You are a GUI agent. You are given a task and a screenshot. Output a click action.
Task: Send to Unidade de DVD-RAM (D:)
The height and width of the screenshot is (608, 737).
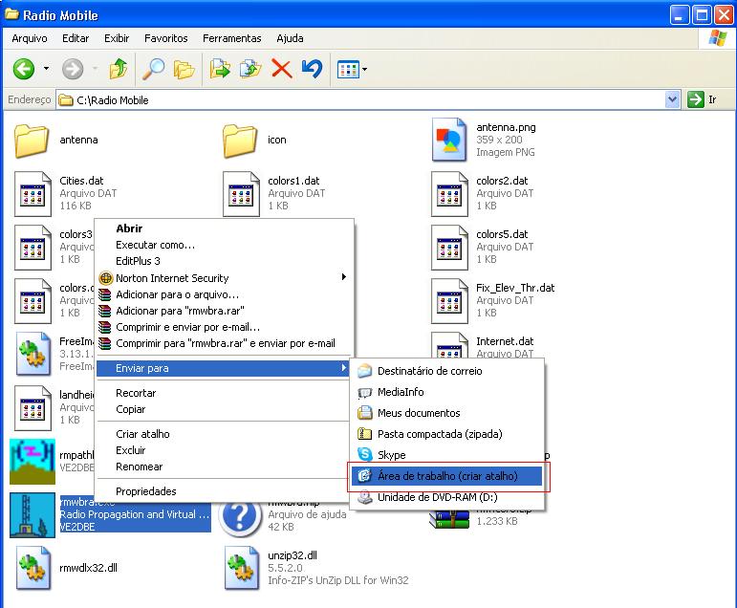pos(447,497)
